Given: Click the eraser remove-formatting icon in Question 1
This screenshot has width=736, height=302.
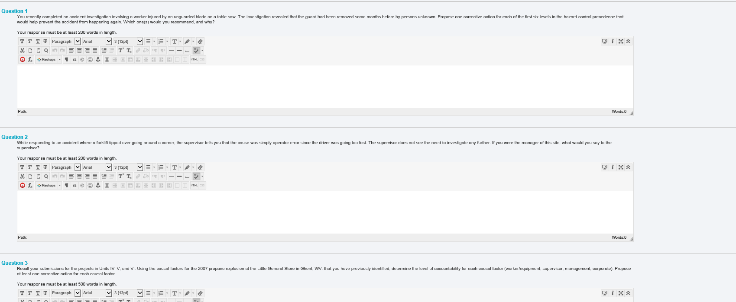Looking at the screenshot, I should tap(200, 42).
